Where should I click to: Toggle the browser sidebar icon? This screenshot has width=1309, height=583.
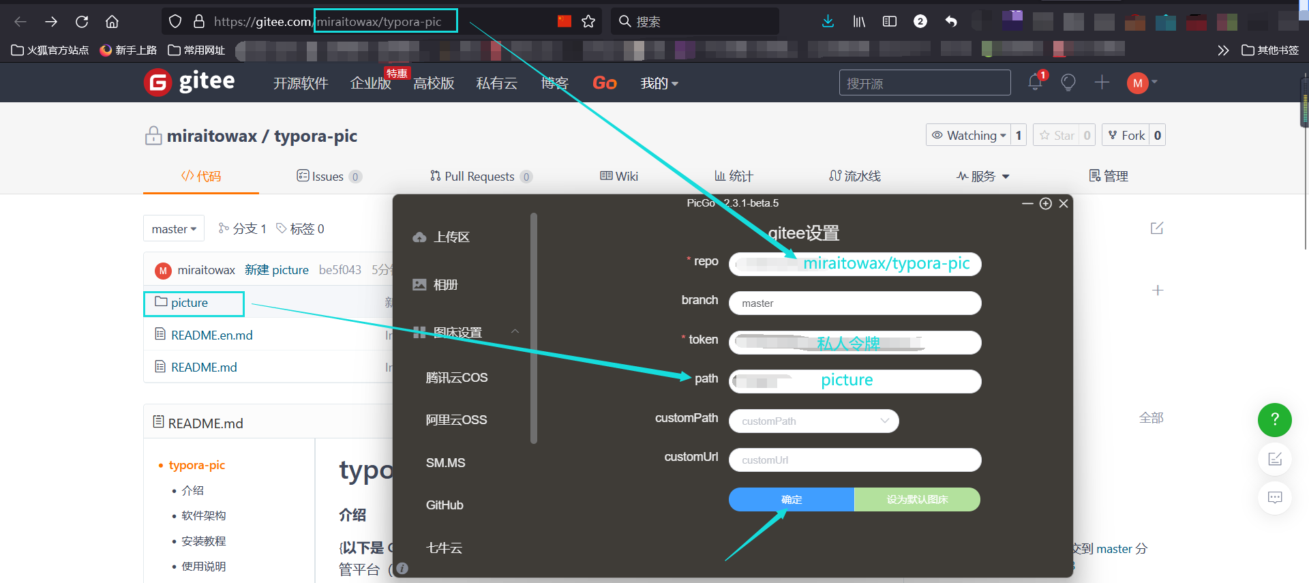[890, 22]
